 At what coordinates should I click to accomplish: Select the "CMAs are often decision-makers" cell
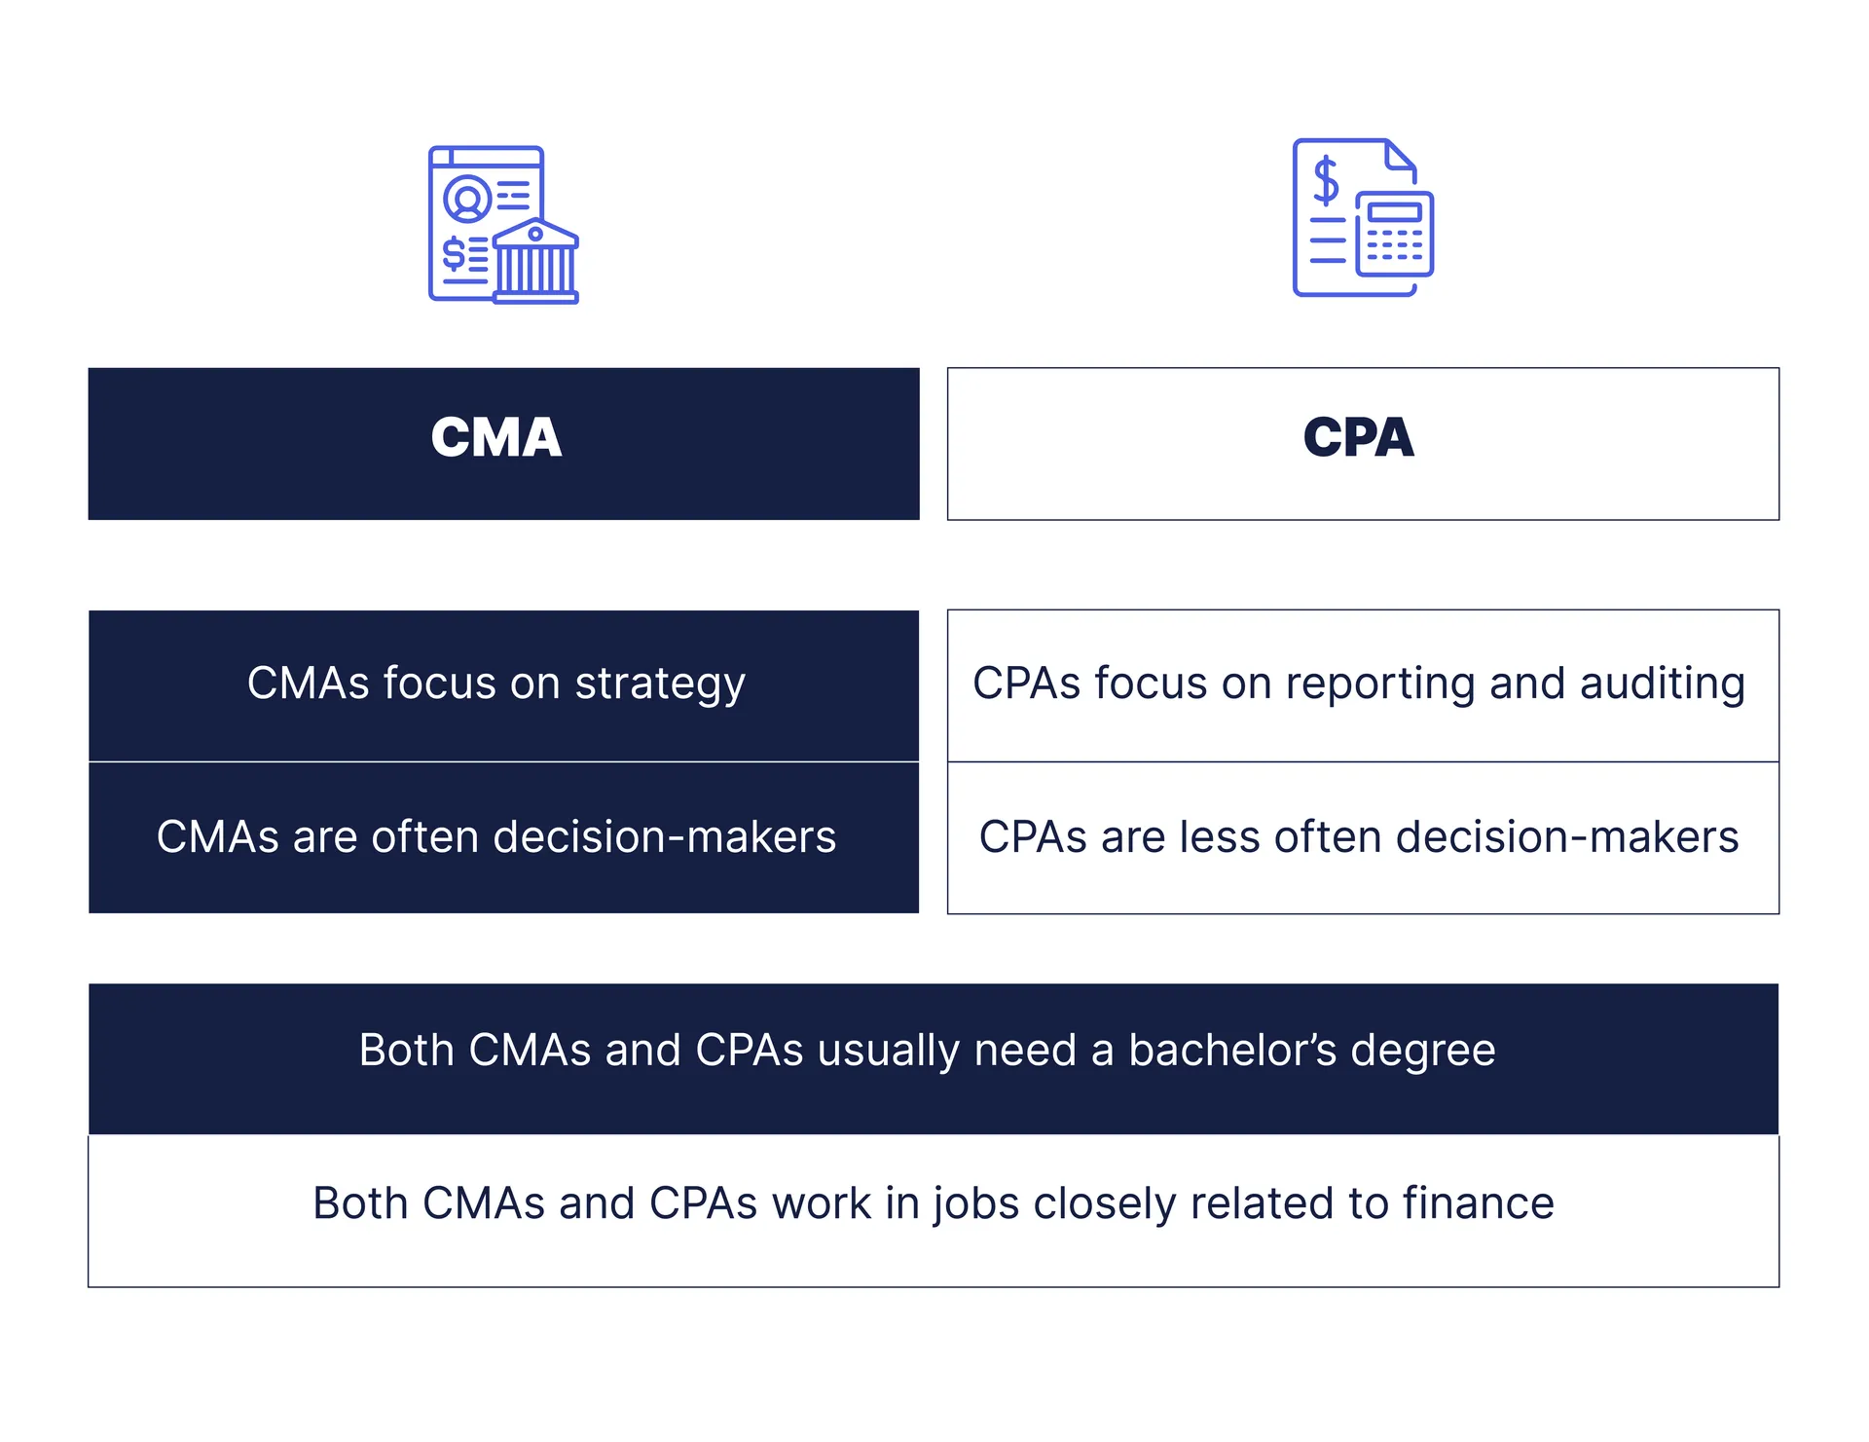[503, 837]
